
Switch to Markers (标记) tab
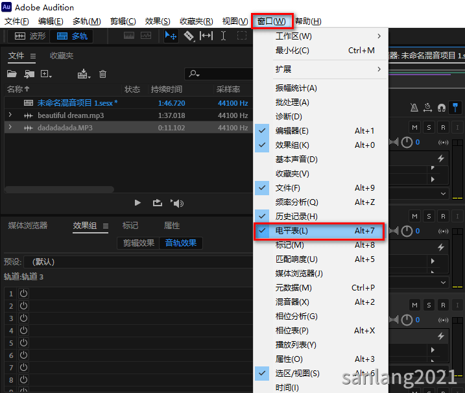pos(130,226)
